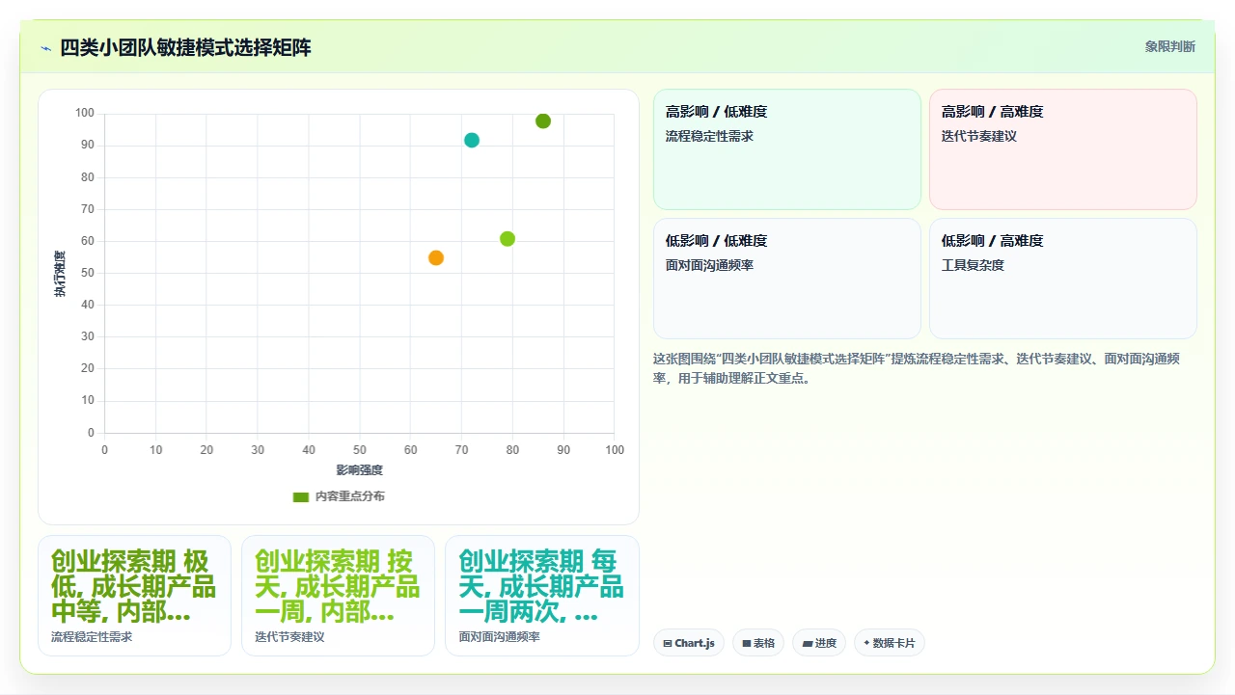Click the 象限判断 label in header
Screen dimensions: 1235x695
coord(1170,46)
